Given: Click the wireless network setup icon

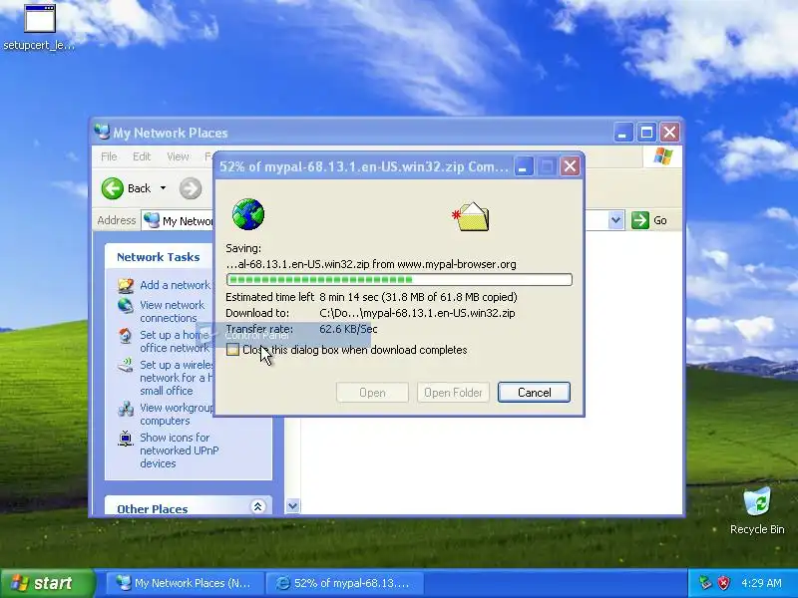Looking at the screenshot, I should pos(126,365).
